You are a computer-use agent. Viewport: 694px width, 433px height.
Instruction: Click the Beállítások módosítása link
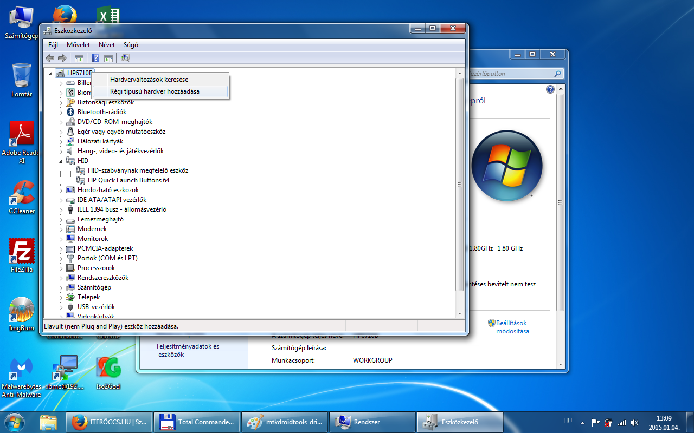512,327
